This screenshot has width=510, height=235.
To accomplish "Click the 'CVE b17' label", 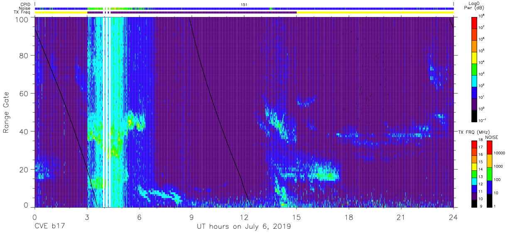I will 49,227.
